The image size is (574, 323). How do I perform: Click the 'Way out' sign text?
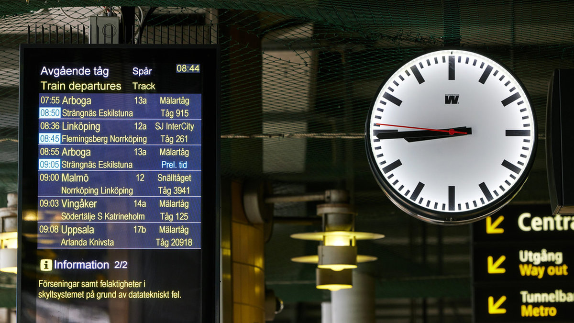(543, 270)
